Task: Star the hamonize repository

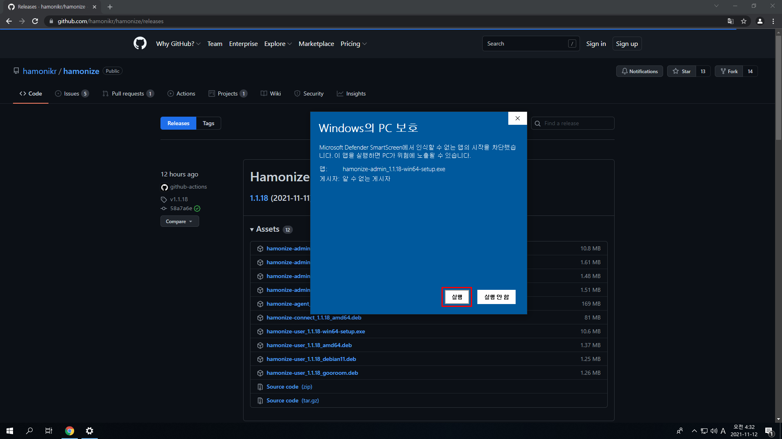Action: 681,71
